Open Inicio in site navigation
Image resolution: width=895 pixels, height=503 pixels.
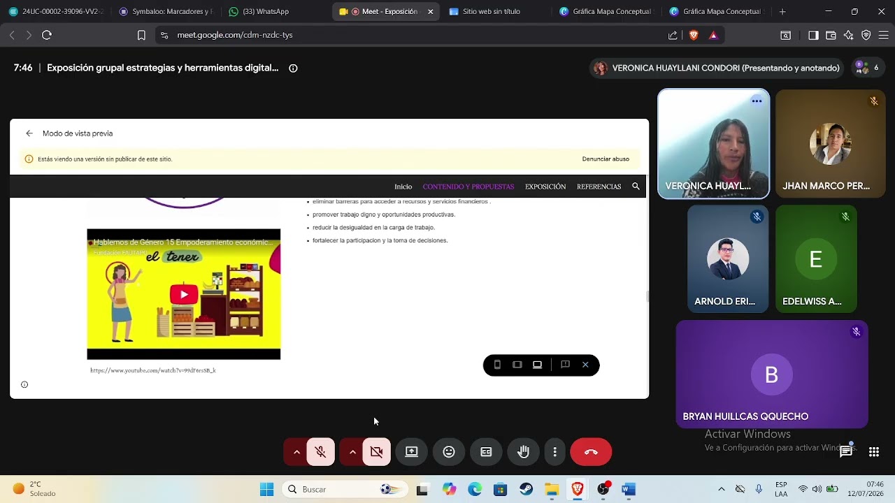click(403, 187)
